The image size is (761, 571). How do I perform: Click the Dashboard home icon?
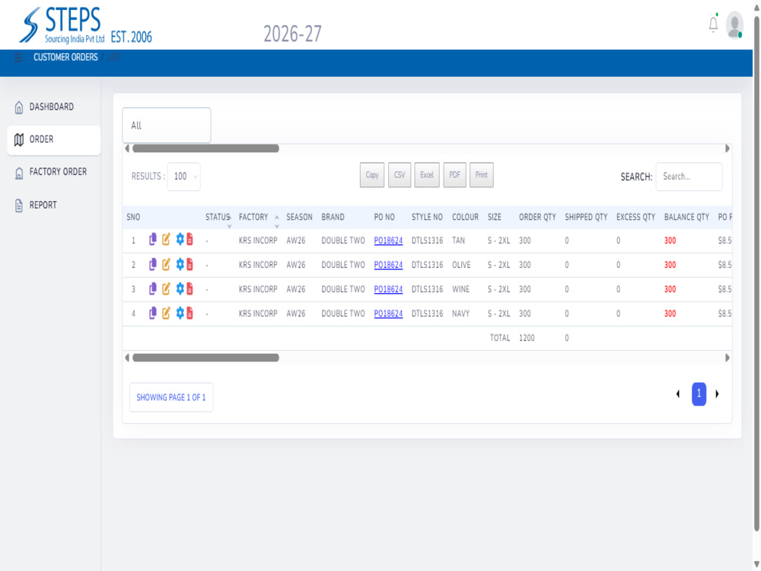pyautogui.click(x=19, y=107)
